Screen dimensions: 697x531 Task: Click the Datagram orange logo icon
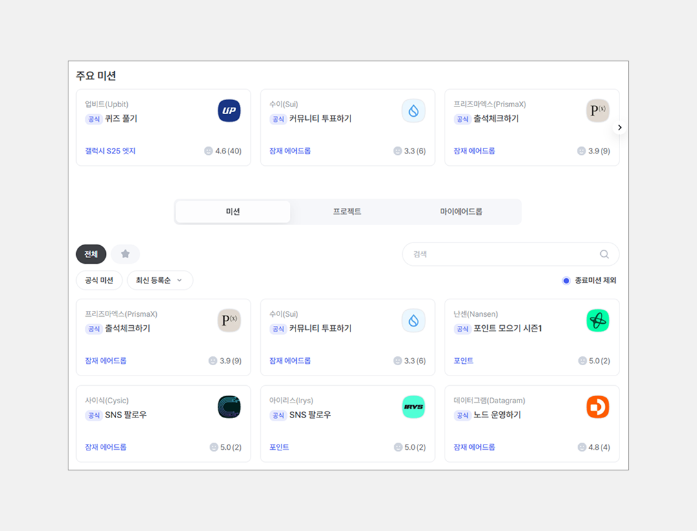click(x=598, y=407)
